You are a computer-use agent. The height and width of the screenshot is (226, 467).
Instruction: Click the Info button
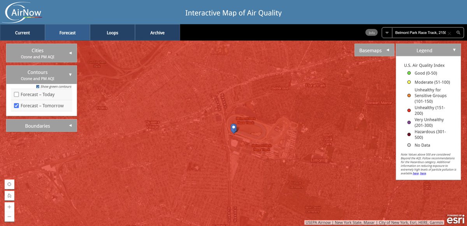point(371,33)
